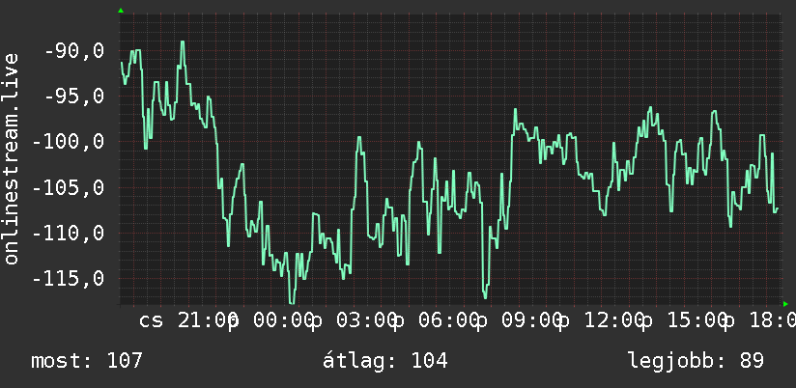The image size is (796, 388).
Task: Click the "legjobb: 89" best value
Action: 696,361
